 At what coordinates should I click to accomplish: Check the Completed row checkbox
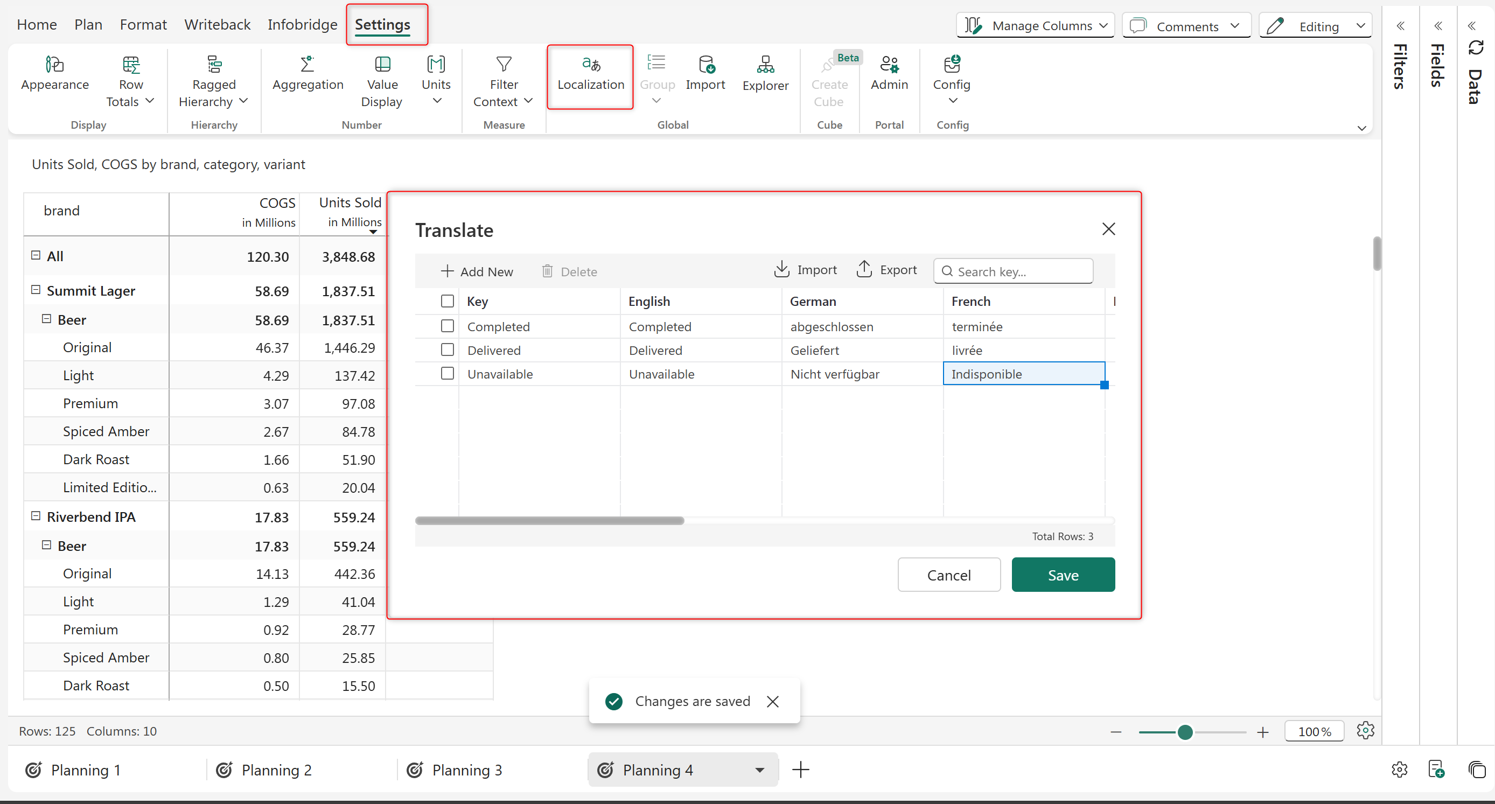point(447,326)
